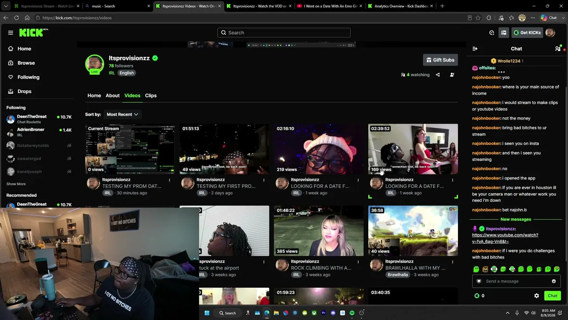
Task: Switch to the music - Search browser tab
Action: (117, 6)
